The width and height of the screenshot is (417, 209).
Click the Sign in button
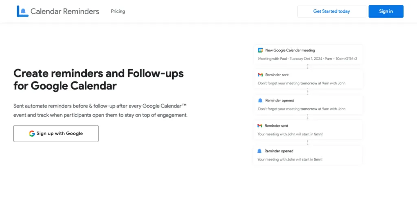(x=386, y=11)
